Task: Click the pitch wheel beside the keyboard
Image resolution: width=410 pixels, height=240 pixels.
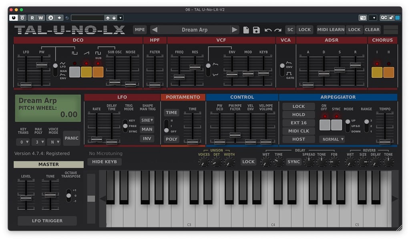Action: (91, 198)
